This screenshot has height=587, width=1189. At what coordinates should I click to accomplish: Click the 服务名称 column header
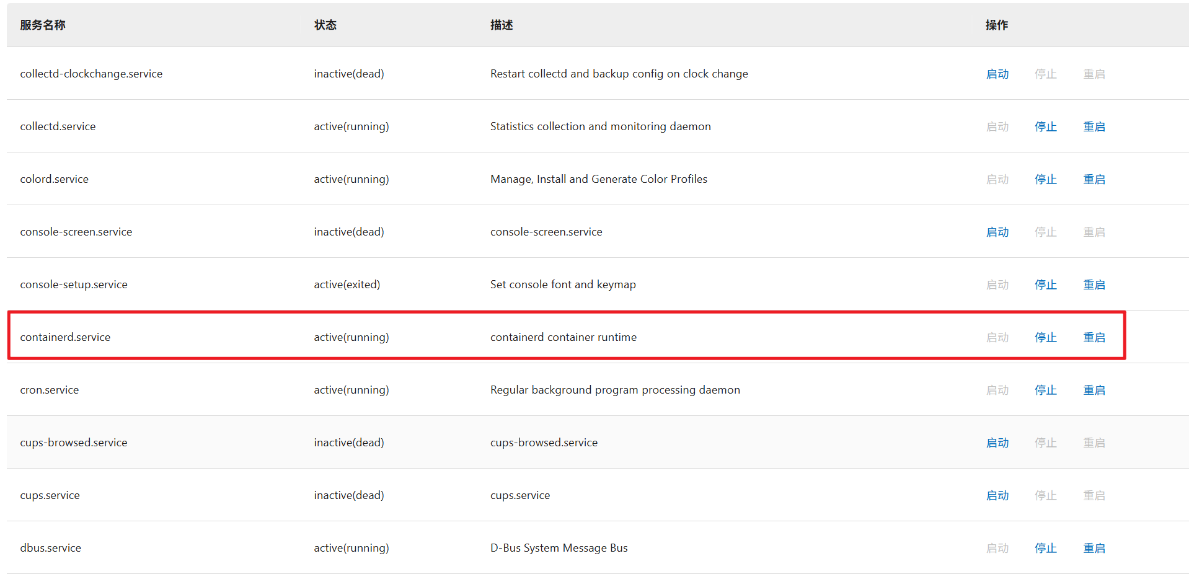coord(43,25)
